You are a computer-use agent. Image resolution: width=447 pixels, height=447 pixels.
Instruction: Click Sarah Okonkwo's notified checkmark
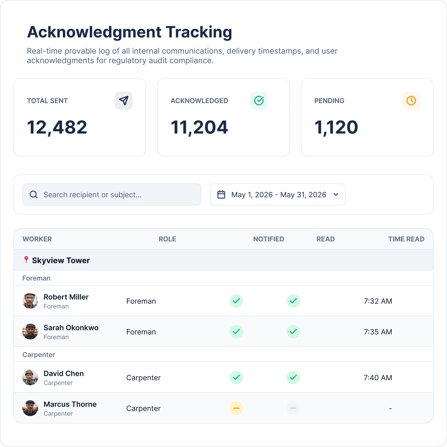click(236, 332)
